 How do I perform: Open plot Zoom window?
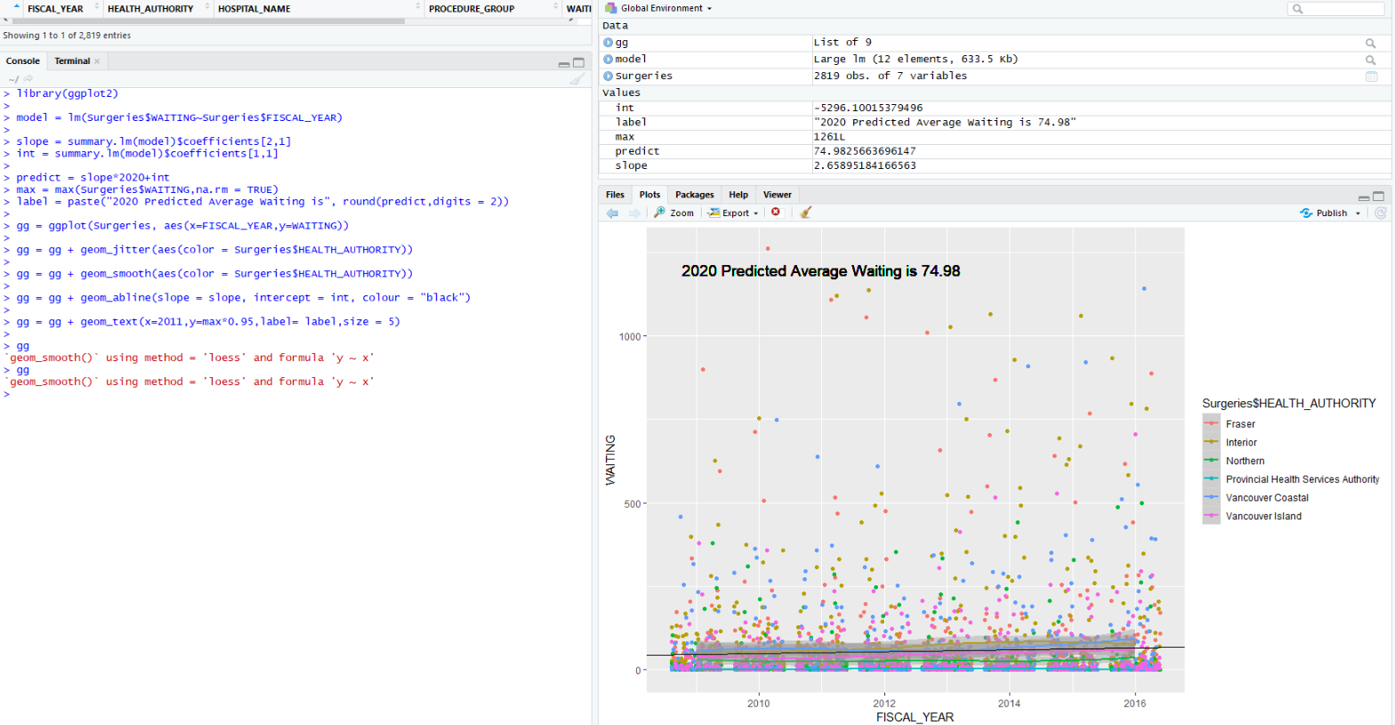(x=673, y=213)
